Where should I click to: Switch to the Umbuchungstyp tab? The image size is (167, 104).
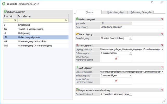(115, 12)
